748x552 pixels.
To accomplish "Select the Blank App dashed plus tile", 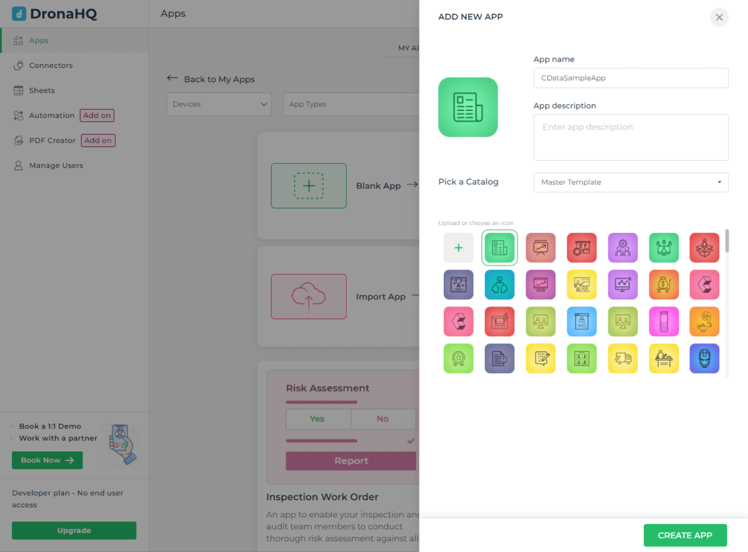I will 309,186.
